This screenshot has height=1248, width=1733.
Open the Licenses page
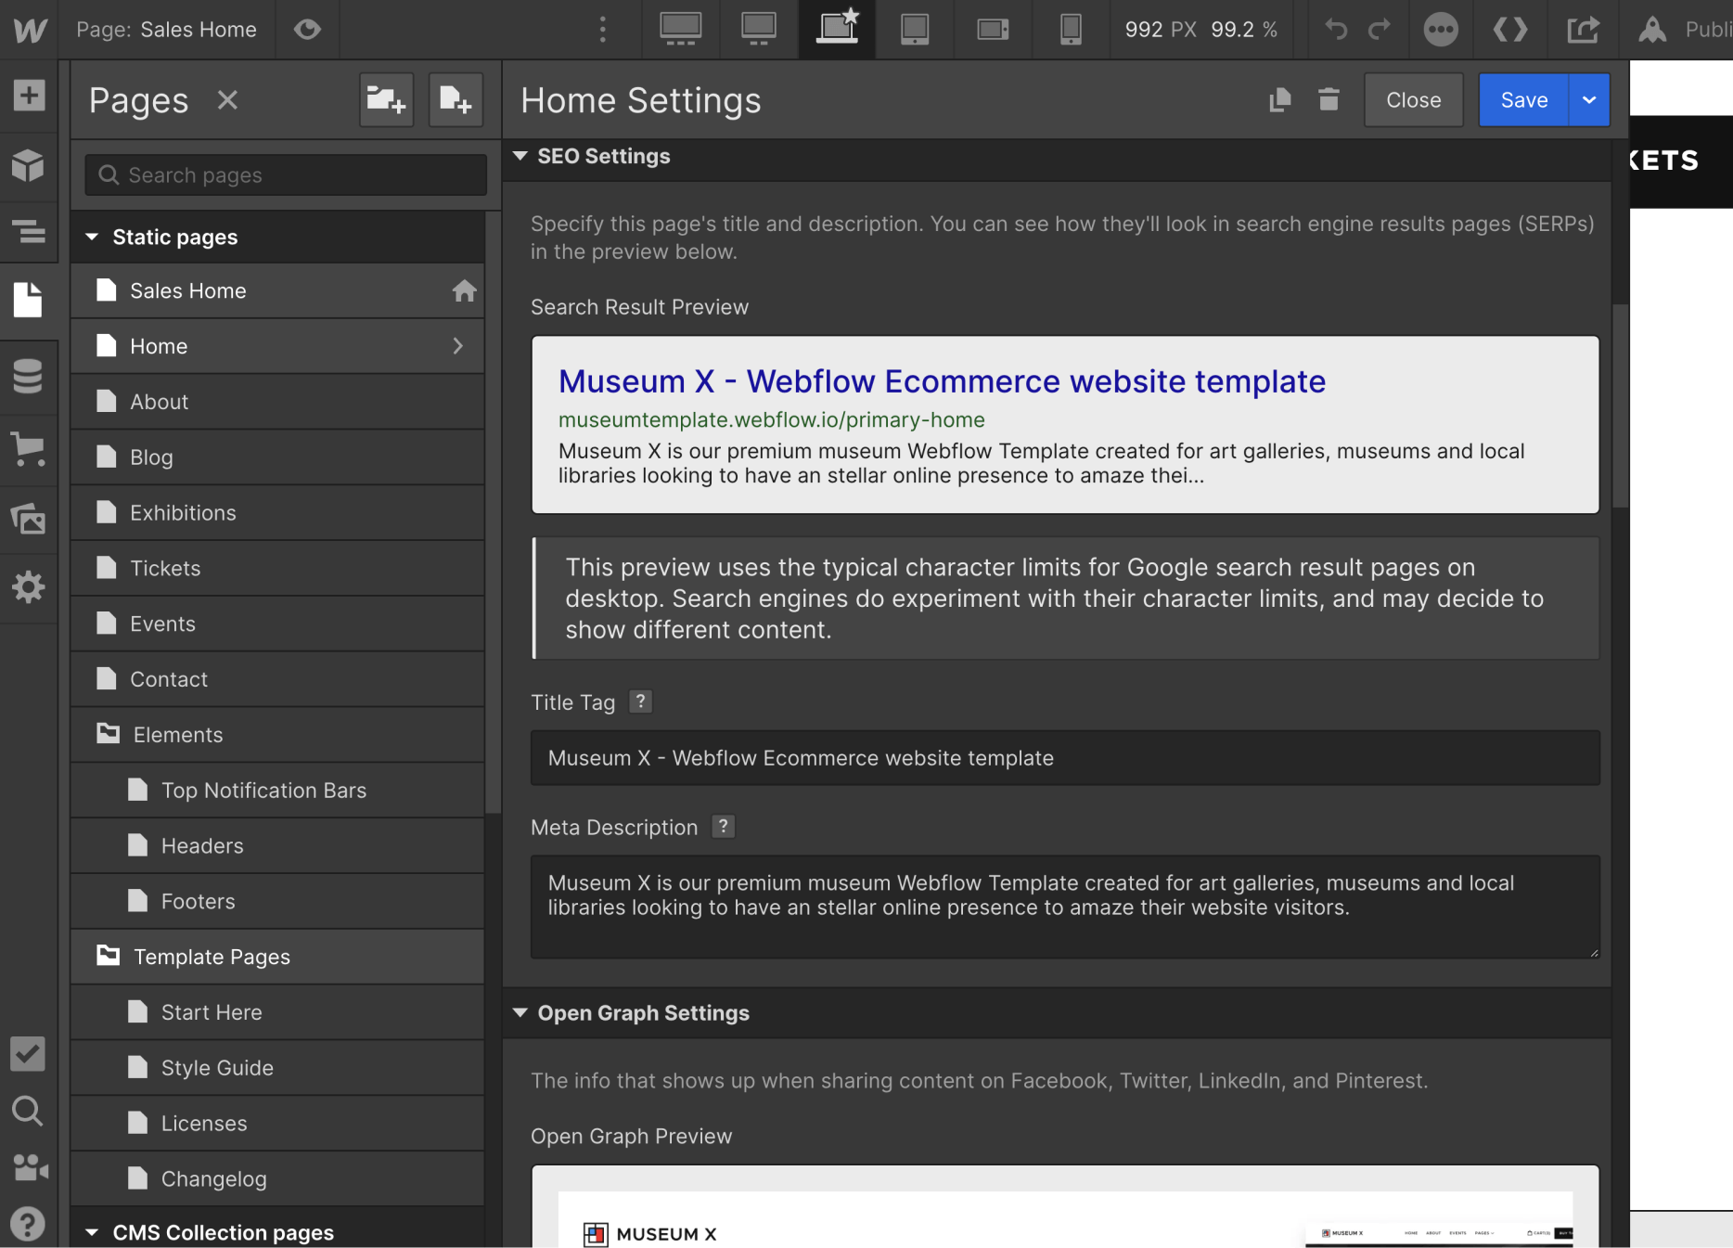point(277,1124)
